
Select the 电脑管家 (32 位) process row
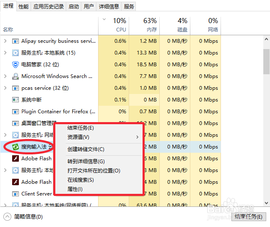(x=111, y=65)
